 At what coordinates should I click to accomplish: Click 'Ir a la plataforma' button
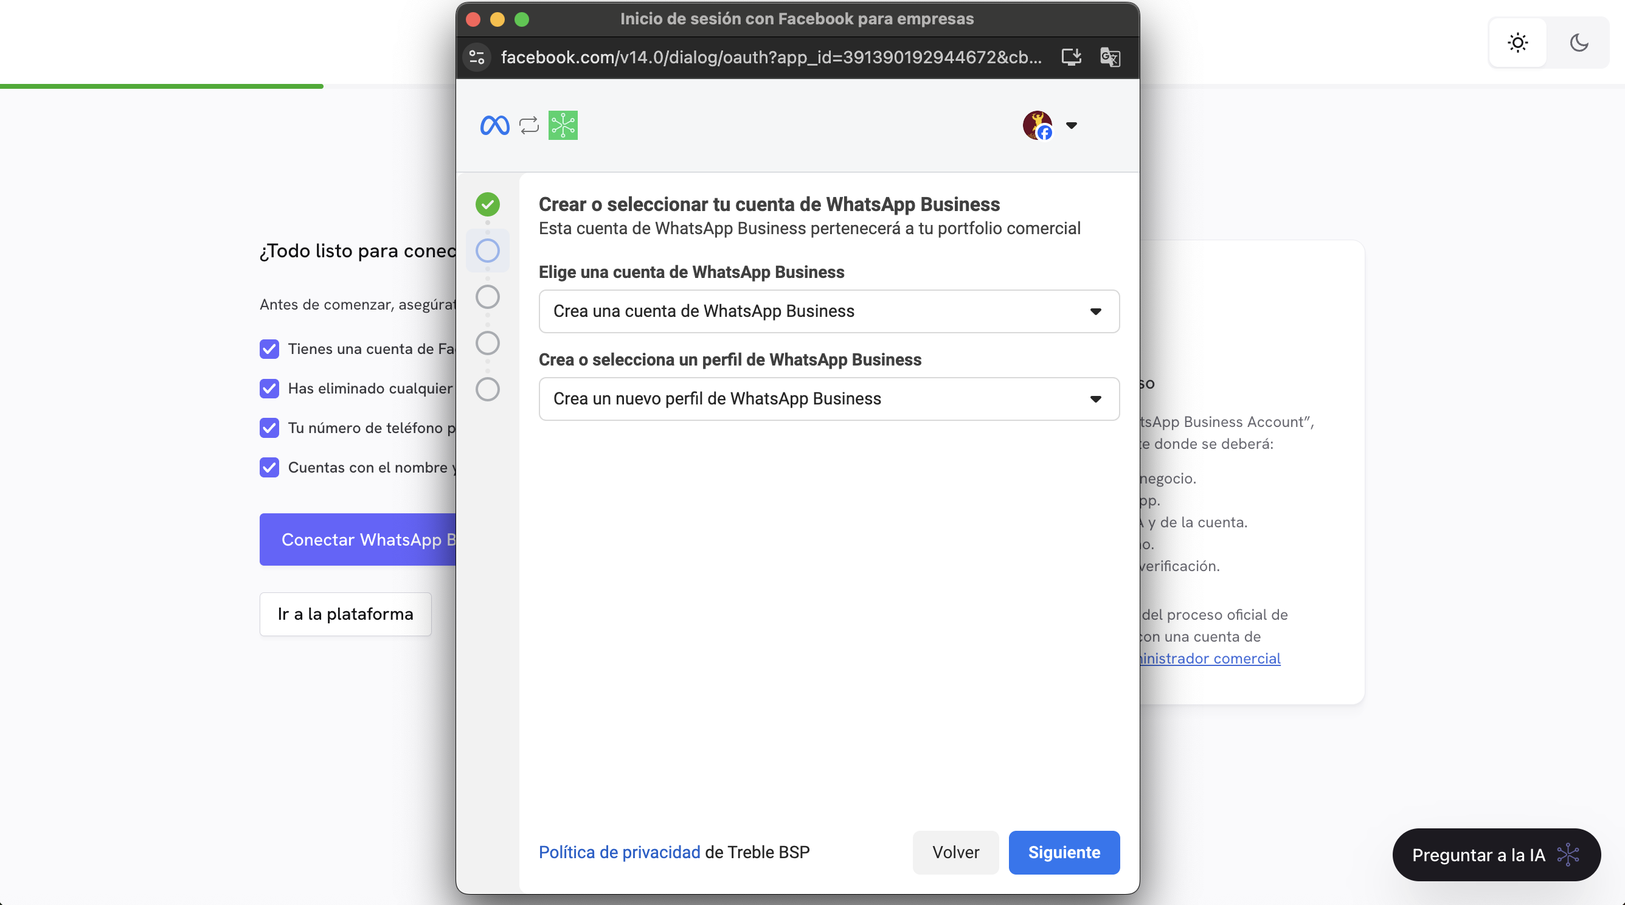point(345,614)
